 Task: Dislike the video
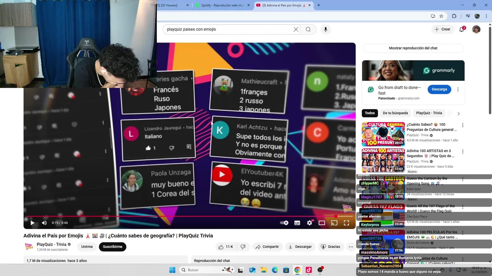point(243,247)
